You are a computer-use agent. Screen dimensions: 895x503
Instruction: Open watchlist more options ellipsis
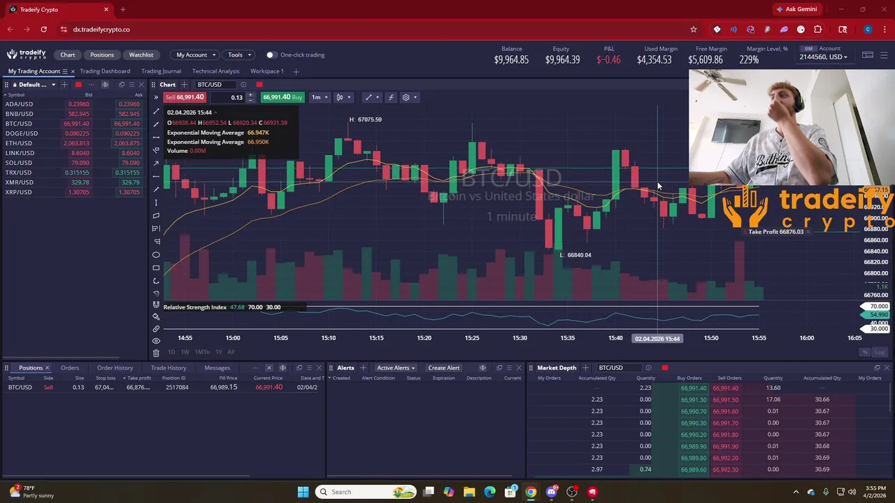[91, 85]
